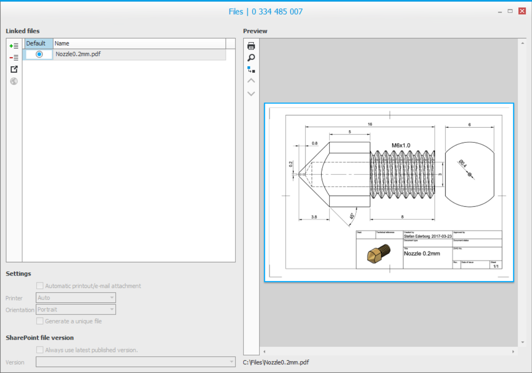Viewport: 532px width, 373px height.
Task: Open linked file externally icon
Action: [x=14, y=69]
